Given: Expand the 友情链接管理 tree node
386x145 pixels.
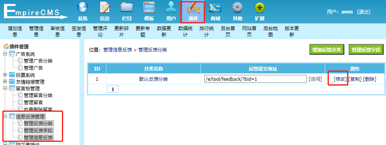Looking at the screenshot, I should [x=5, y=82].
